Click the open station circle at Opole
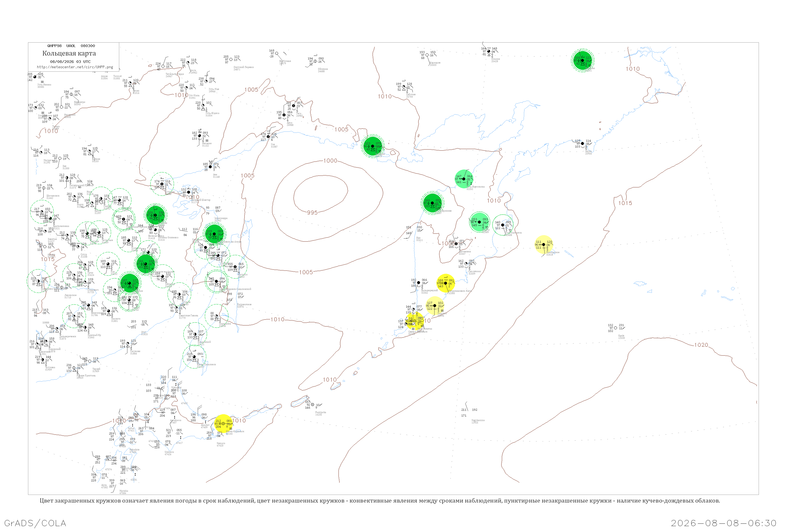793x529 pixels. click(616, 328)
